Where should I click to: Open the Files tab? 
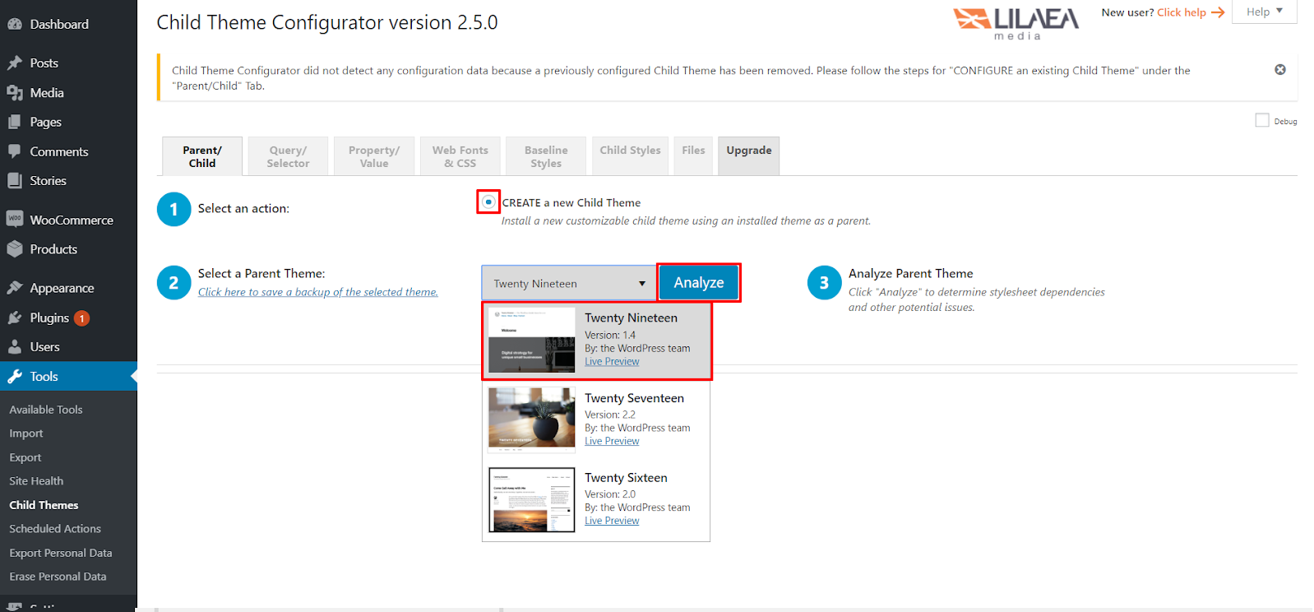tap(693, 156)
